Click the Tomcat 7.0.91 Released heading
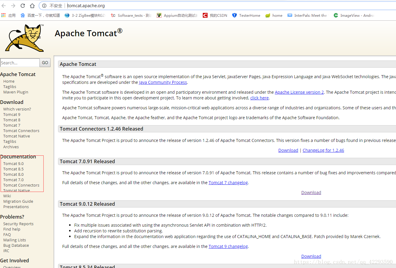 pyautogui.click(x=87, y=161)
